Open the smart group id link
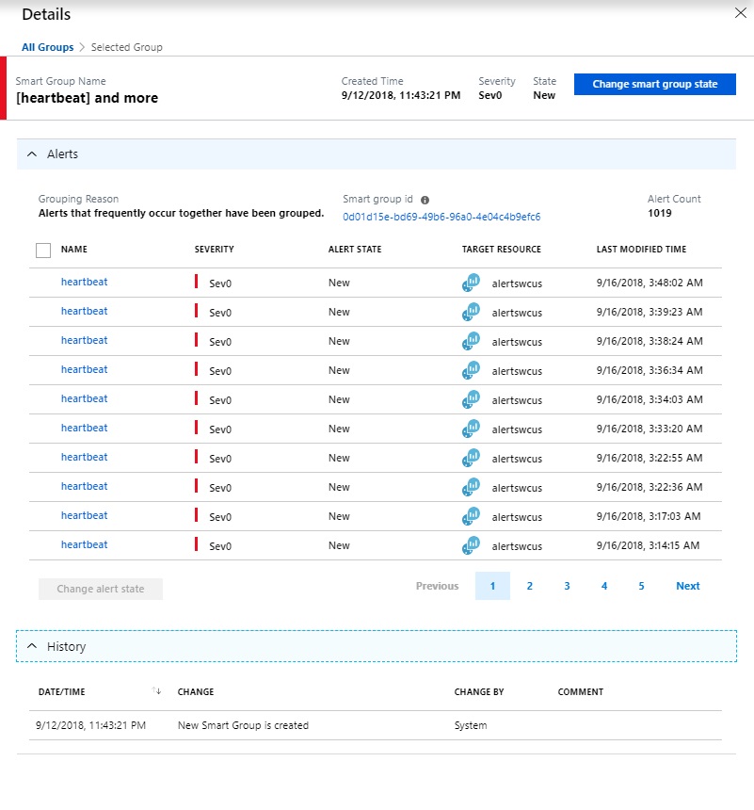754x810 pixels. (441, 217)
